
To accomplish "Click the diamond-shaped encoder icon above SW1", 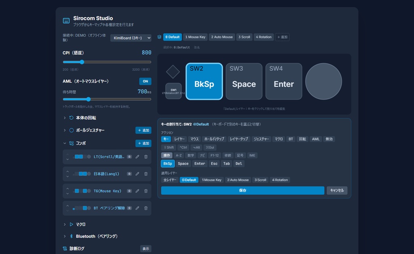I will coord(173,72).
